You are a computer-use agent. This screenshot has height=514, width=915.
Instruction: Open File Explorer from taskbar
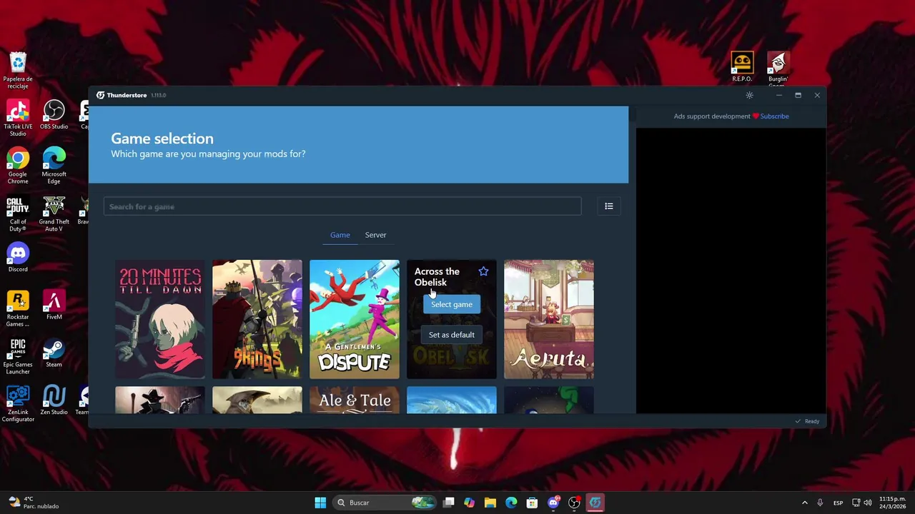[490, 503]
